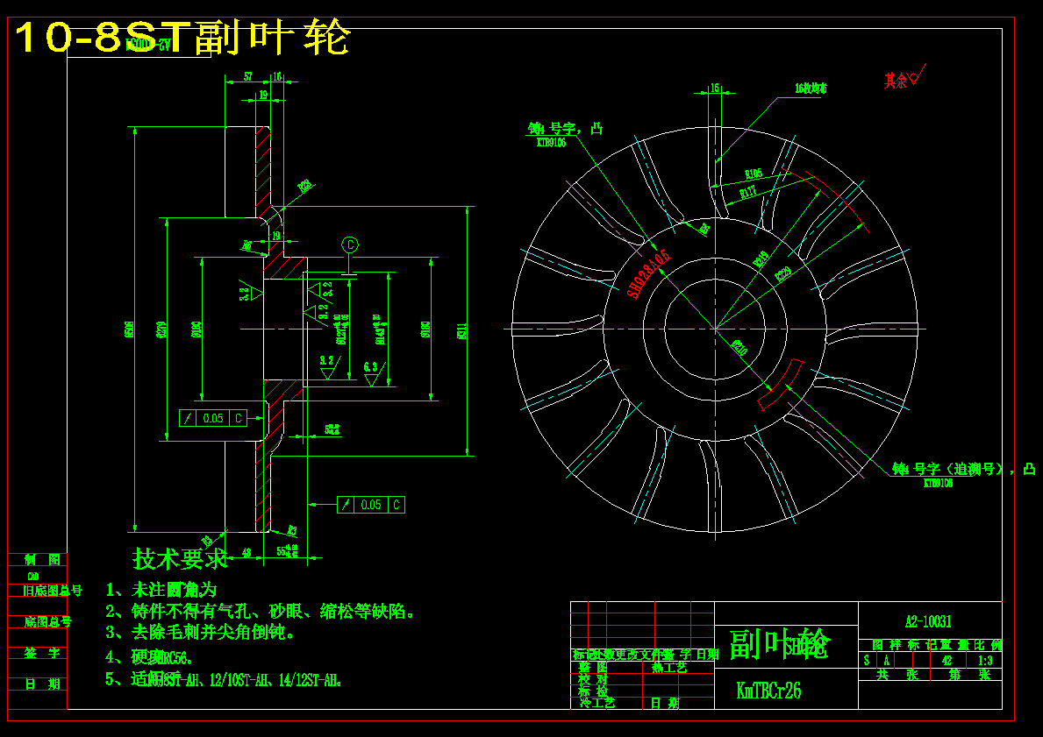The image size is (1043, 737).
Task: Select the '57' width dimension at top
Action: point(247,76)
